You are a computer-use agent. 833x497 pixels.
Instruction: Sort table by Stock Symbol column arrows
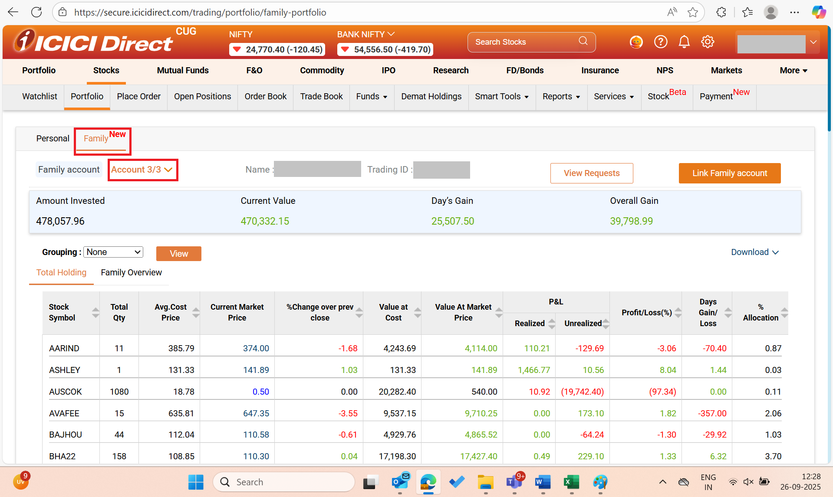coord(95,313)
